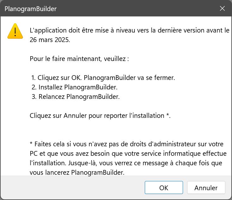Click the "Pour le faire maintenant, veuillez" line
Image resolution: width=232 pixels, height=200 pixels.
tap(79, 59)
